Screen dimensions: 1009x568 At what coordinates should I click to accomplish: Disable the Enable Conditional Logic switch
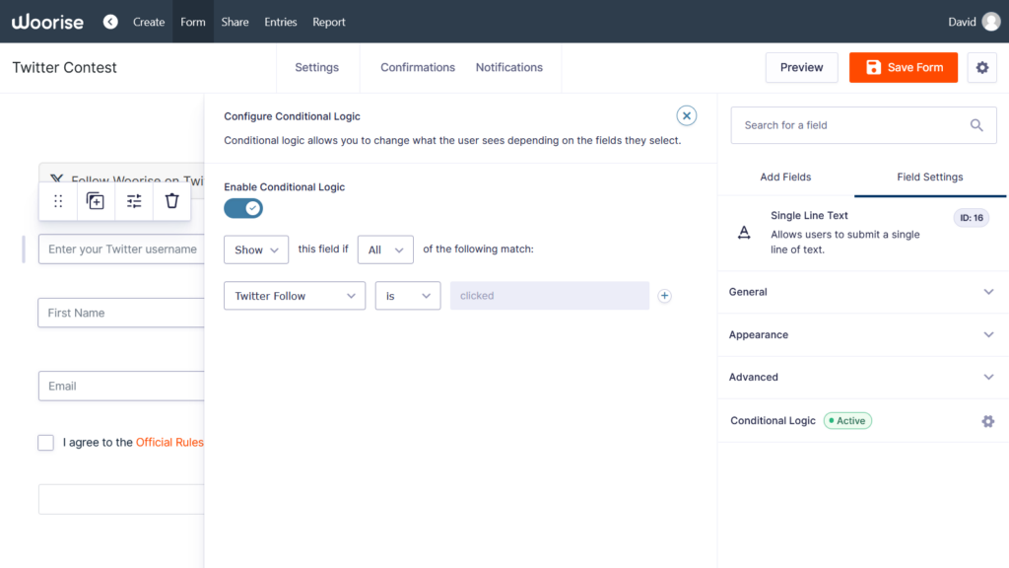coord(243,208)
